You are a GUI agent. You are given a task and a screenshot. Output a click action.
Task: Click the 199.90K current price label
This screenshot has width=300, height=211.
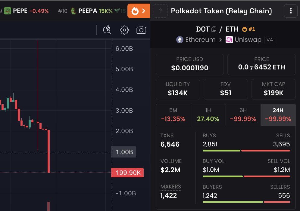click(127, 173)
